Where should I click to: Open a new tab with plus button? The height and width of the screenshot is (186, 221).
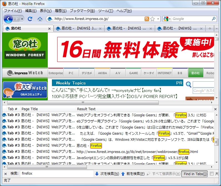tap(210, 29)
